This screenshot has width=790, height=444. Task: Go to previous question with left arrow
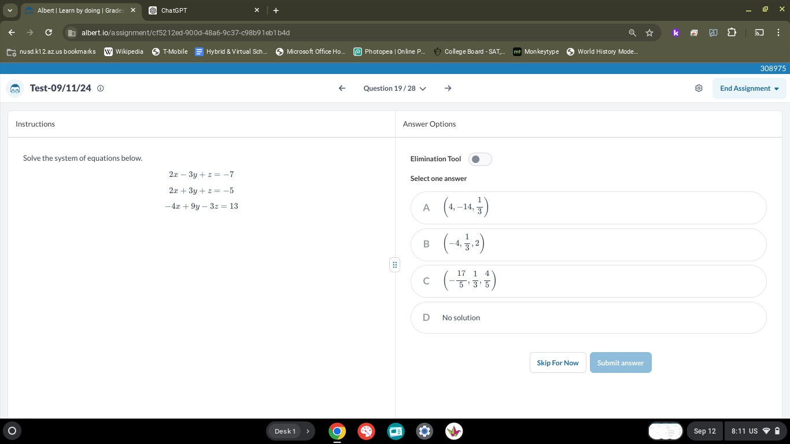(x=342, y=88)
